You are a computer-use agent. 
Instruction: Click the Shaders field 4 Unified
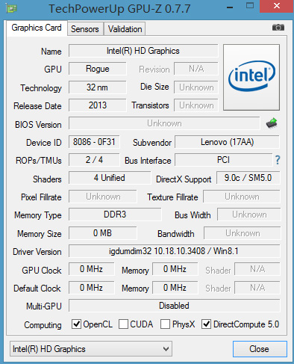(110, 178)
